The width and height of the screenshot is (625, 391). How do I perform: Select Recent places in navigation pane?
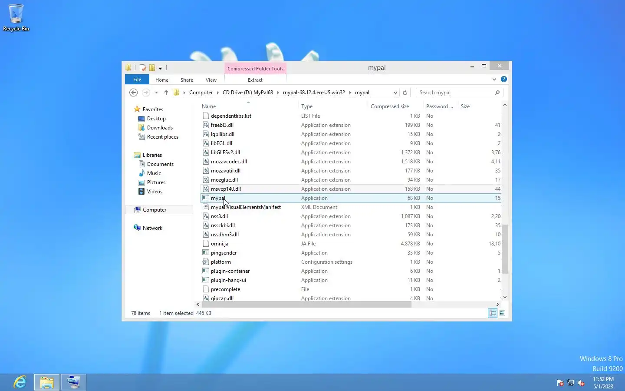[163, 137]
